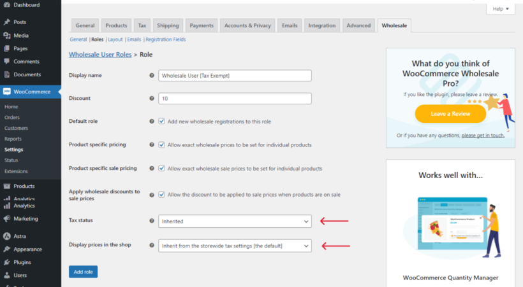Click help icon beside Product specific pricing

(152, 144)
